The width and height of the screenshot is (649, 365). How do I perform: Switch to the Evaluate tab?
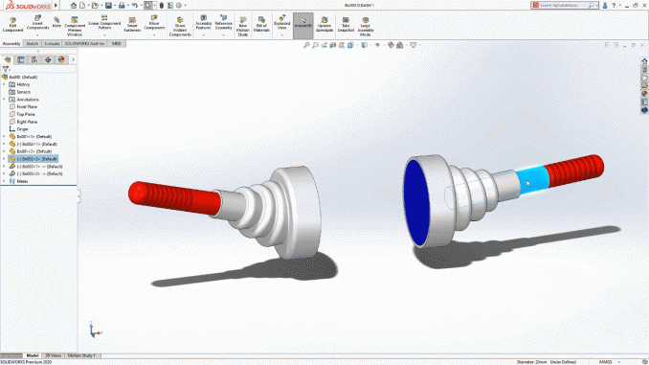coord(52,43)
